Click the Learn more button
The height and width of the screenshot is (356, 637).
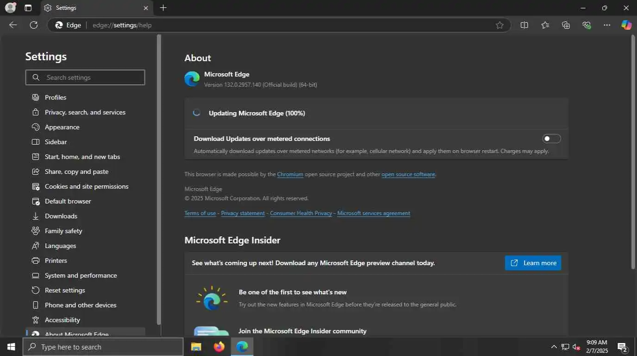(x=533, y=263)
